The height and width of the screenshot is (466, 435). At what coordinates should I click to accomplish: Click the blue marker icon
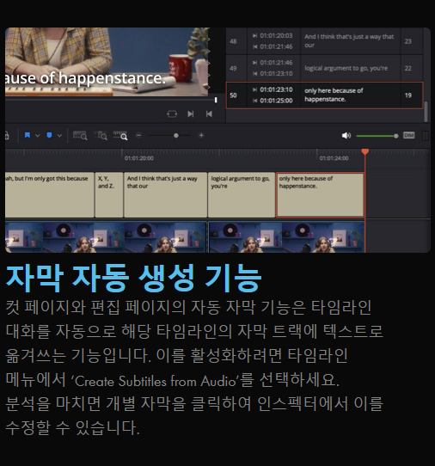pos(49,136)
